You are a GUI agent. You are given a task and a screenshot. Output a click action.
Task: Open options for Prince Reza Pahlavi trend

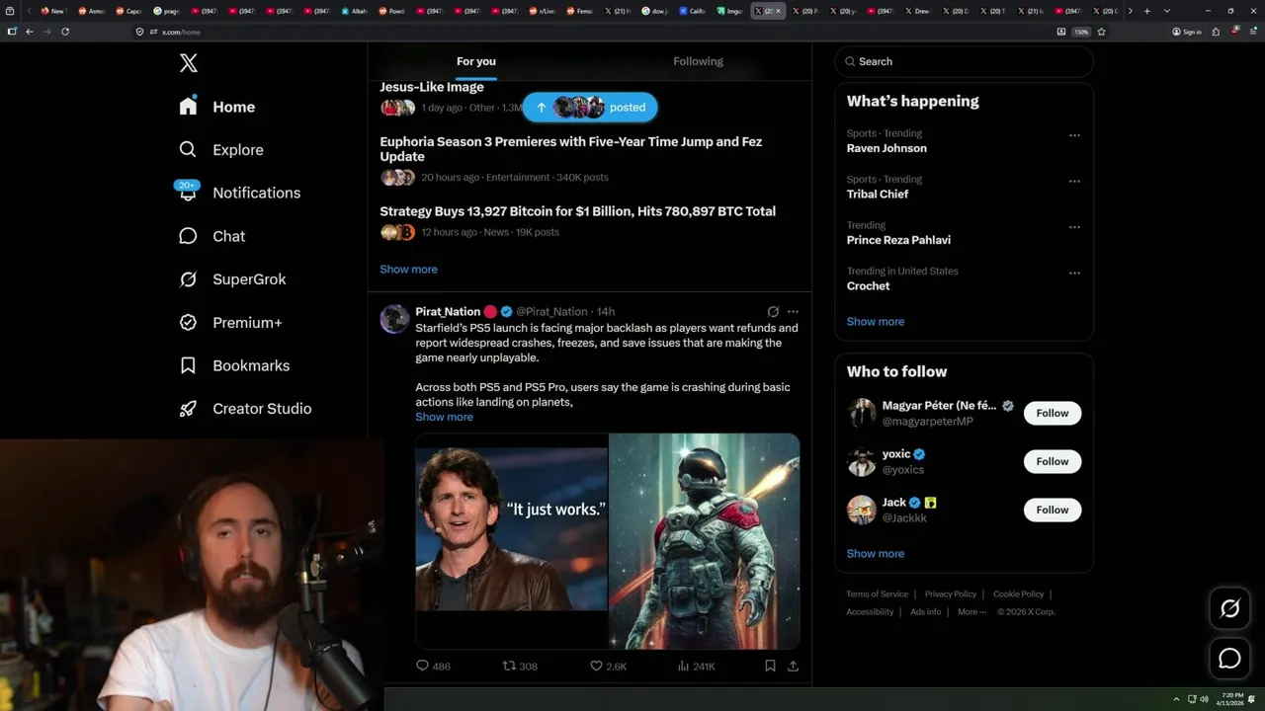click(x=1074, y=227)
